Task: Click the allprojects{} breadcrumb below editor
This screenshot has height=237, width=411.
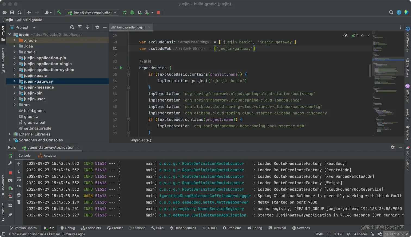Action: 141,140
